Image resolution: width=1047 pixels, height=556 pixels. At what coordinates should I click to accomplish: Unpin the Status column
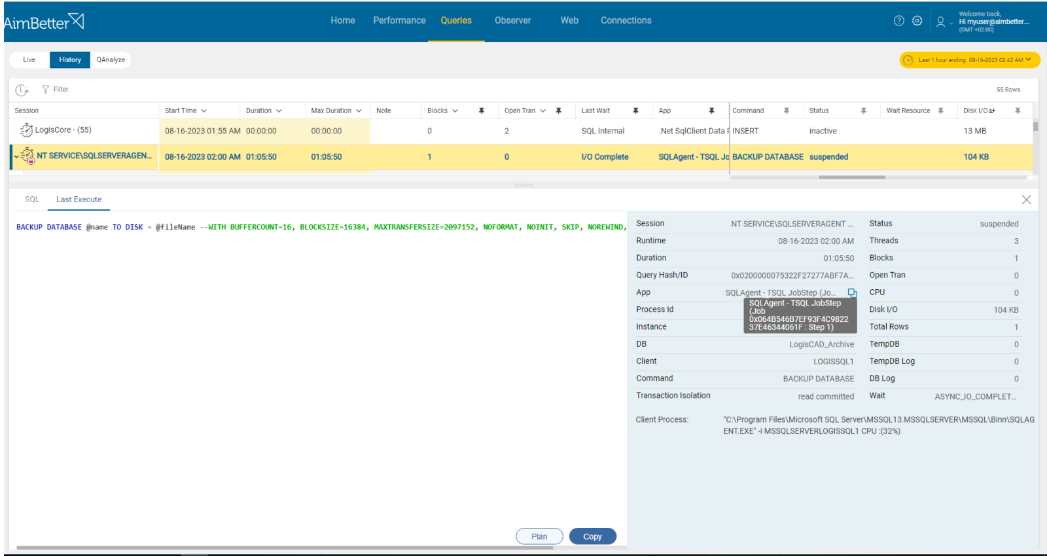864,111
